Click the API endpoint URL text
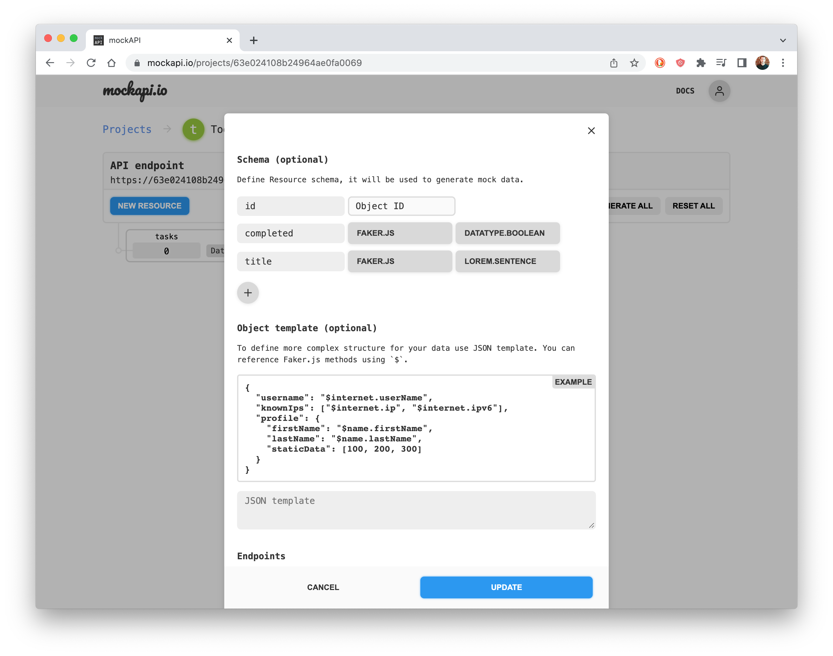This screenshot has width=833, height=656. coord(167,180)
